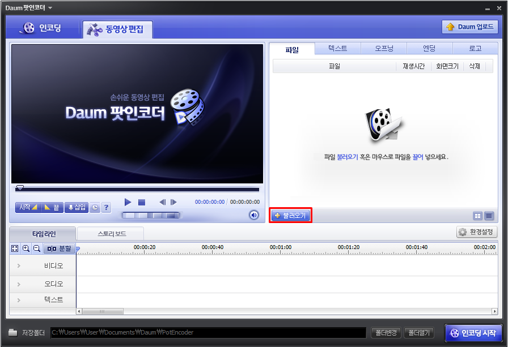This screenshot has width=508, height=347.
Task: Set the 시작 start point
Action: [28, 207]
